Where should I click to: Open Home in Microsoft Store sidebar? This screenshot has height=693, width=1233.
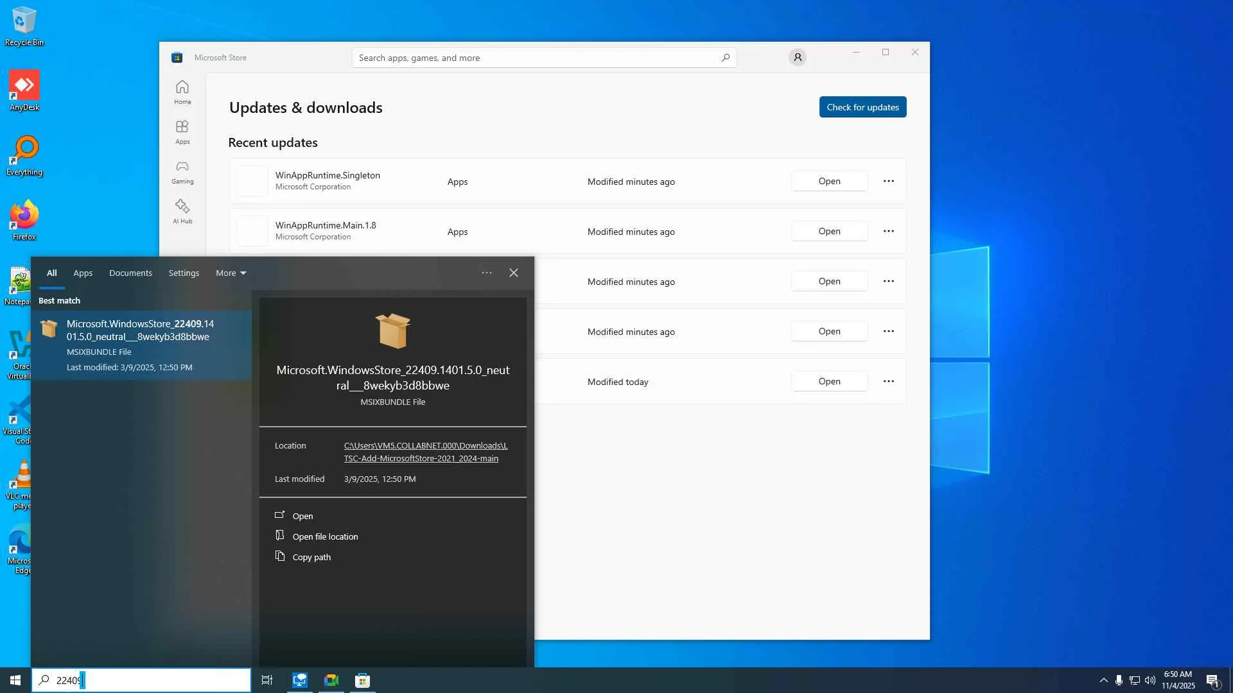click(x=182, y=92)
